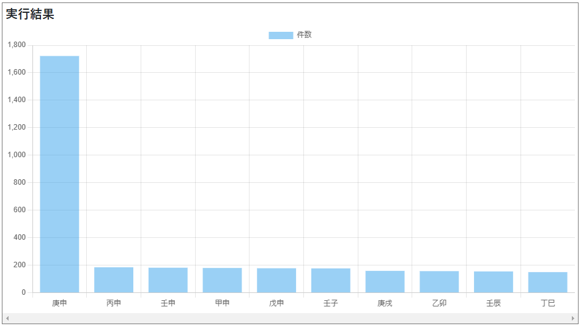Viewport: 581px width, 326px height.
Task: Click the 乙卯 bar in chart
Action: [x=439, y=282]
